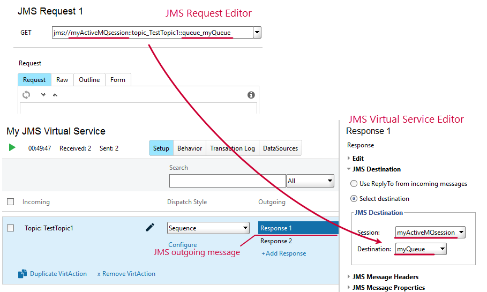Click the JMS endpoint URL field
Viewport: 487px width, 292px height.
point(153,32)
